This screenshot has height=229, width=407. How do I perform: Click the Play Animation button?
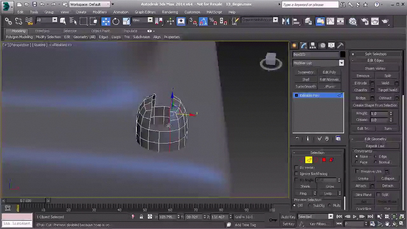[x=355, y=217]
